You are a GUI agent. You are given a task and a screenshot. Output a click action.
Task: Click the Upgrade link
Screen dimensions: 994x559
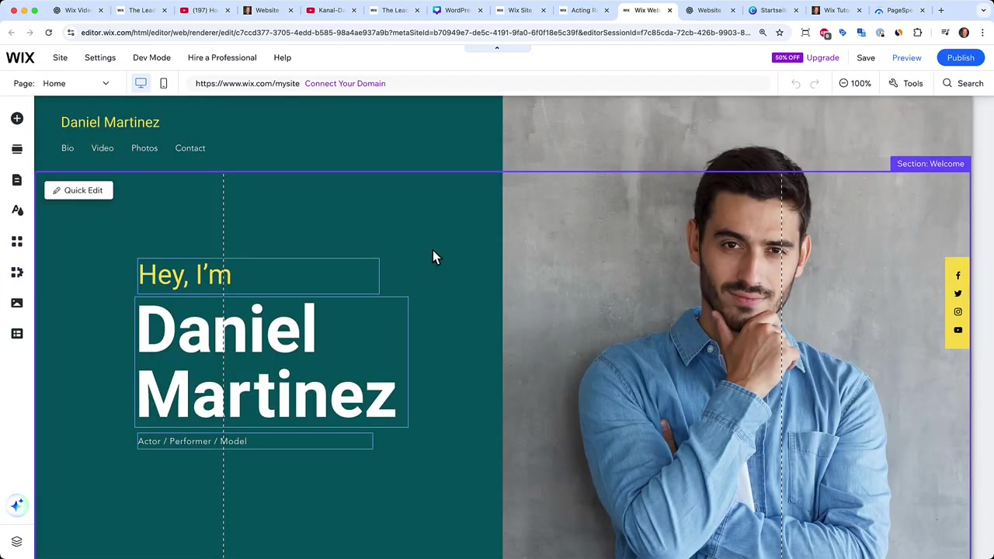point(822,57)
